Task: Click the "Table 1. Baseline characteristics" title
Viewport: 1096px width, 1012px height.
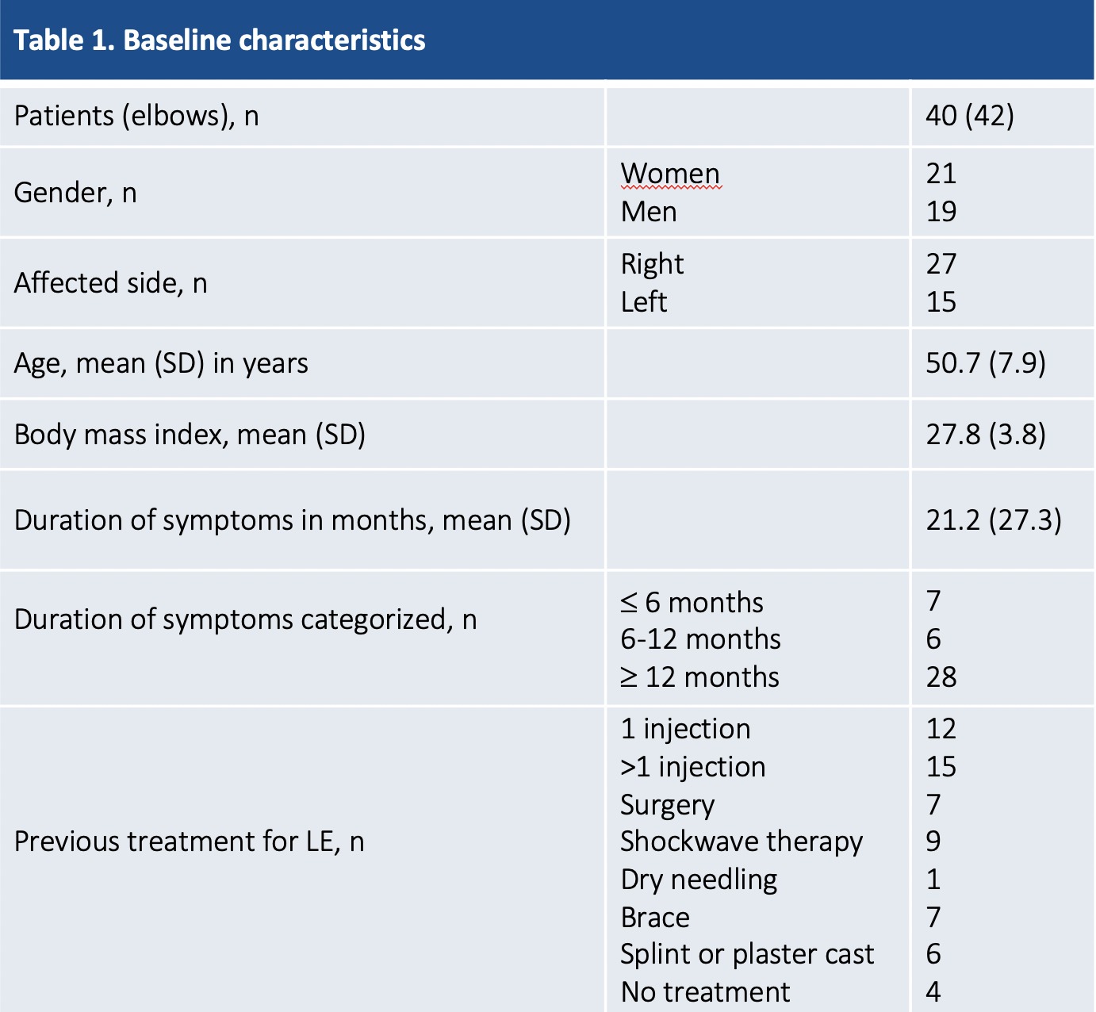Action: (x=220, y=40)
